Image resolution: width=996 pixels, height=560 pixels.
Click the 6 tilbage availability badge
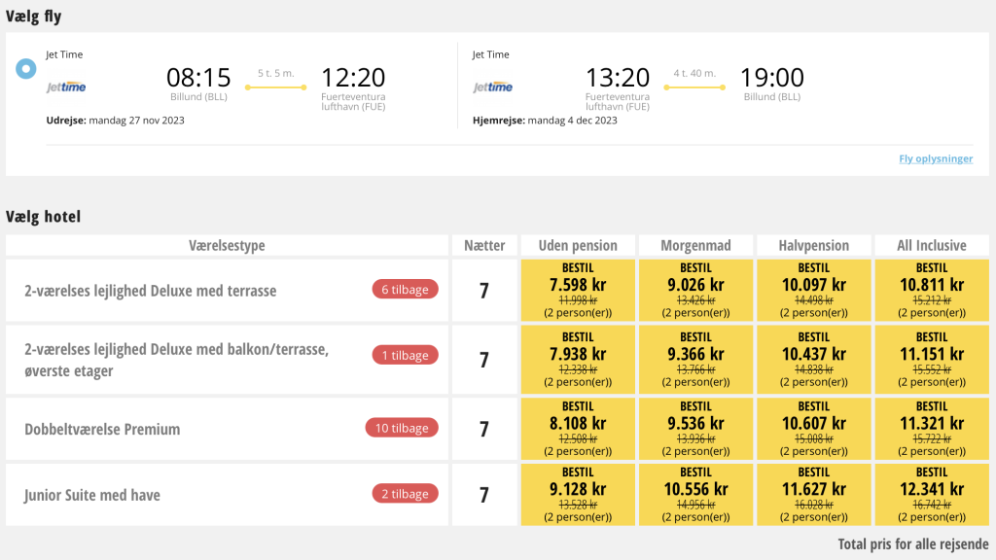tap(406, 290)
